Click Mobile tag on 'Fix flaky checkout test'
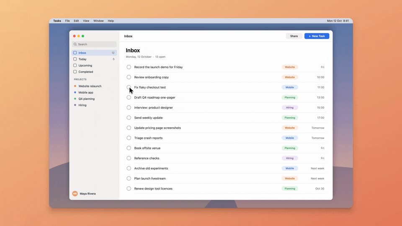 click(x=290, y=87)
